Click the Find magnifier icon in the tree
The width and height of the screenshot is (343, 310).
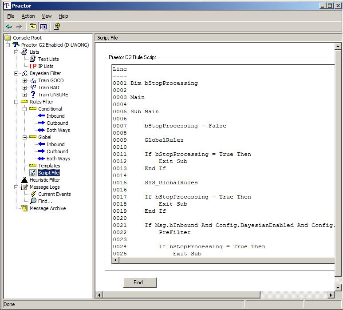click(33, 201)
